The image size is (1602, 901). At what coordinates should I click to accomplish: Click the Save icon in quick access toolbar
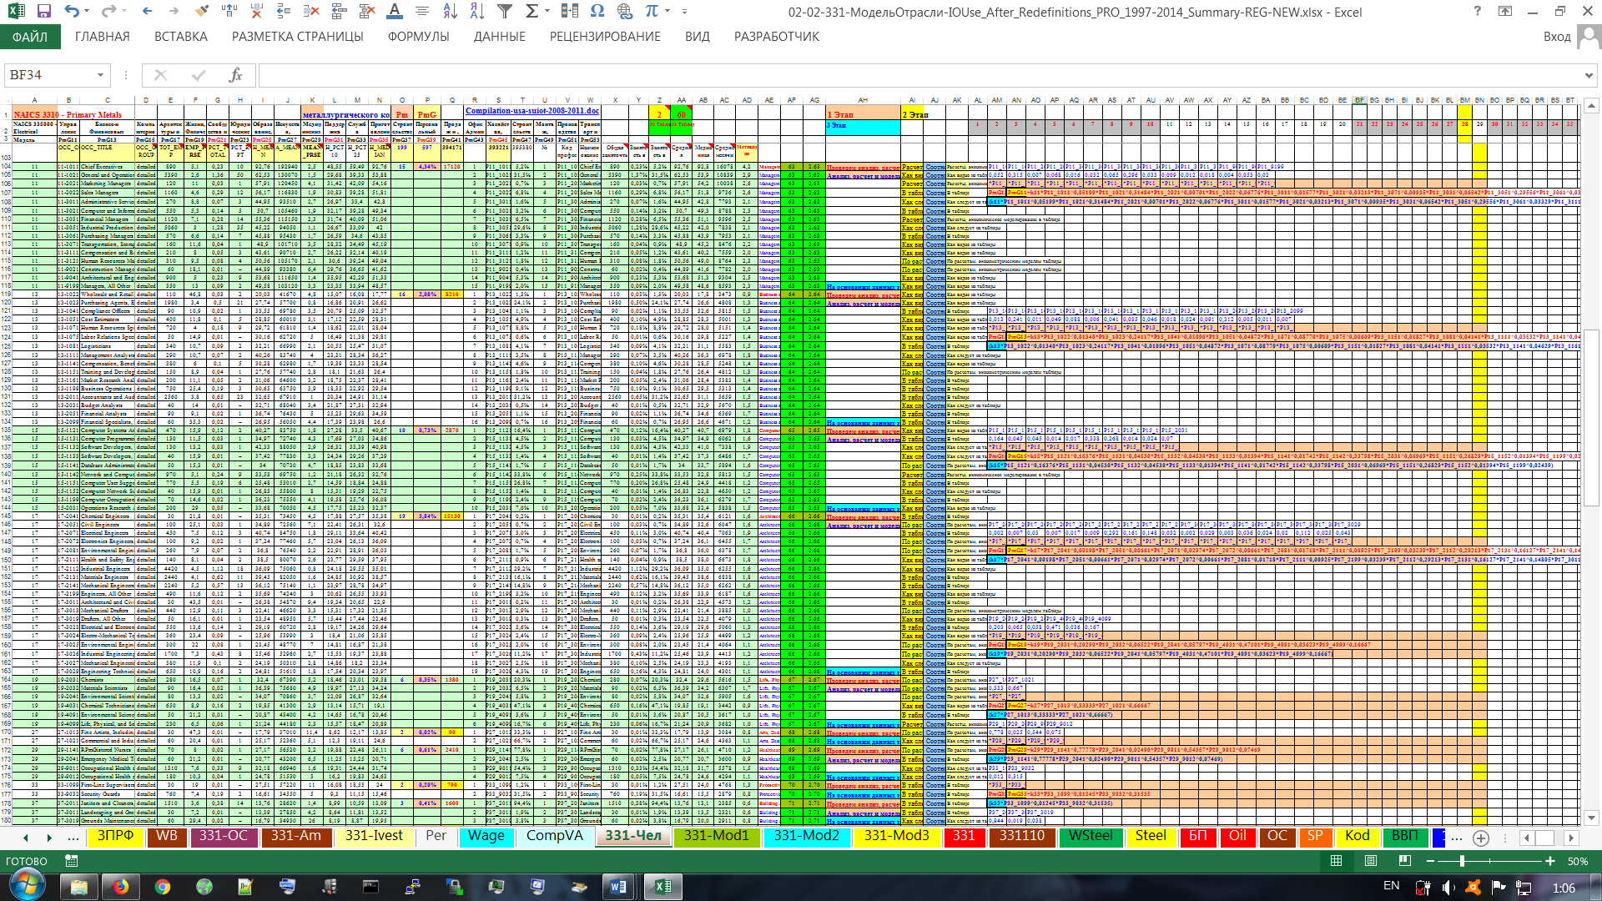[43, 12]
